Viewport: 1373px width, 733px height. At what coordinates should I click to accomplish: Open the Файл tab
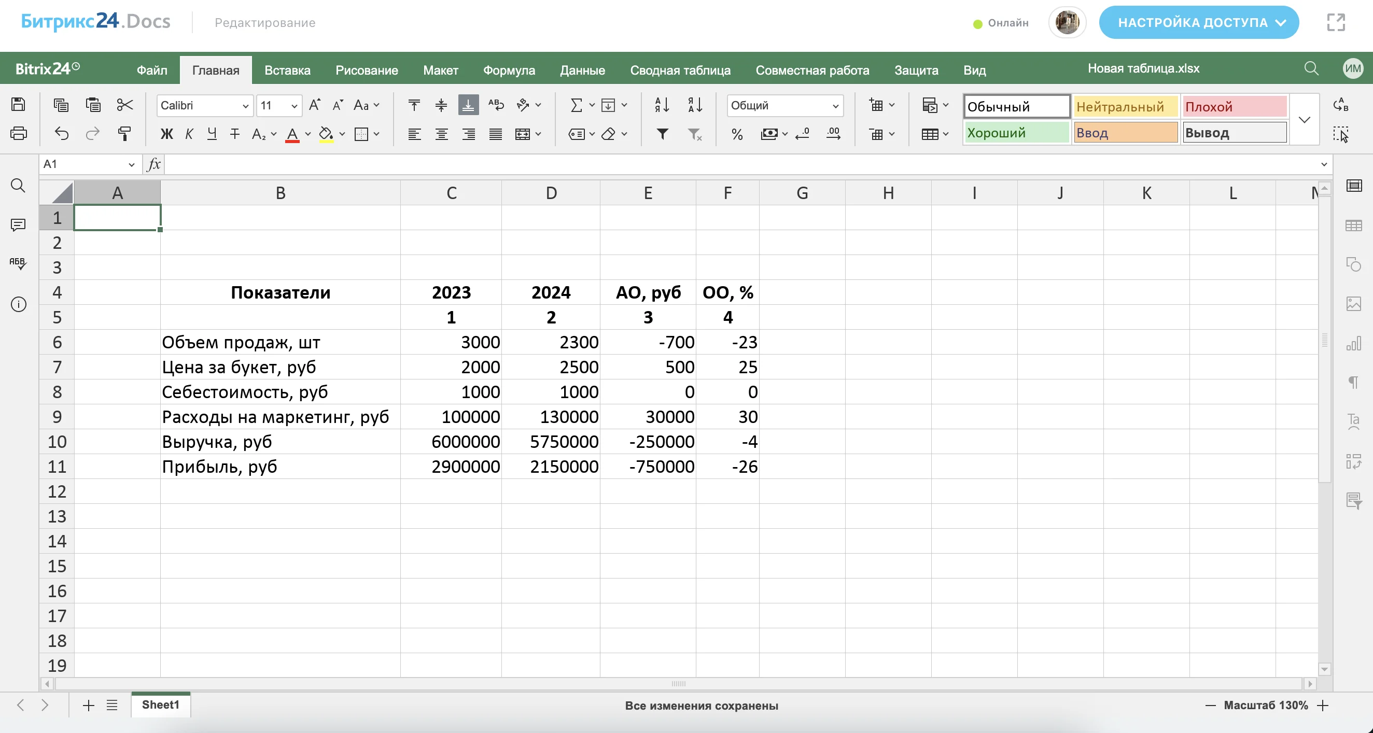[151, 70]
